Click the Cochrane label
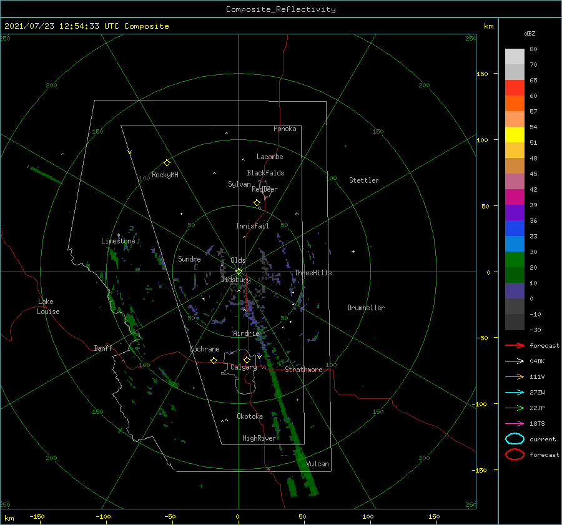The width and height of the screenshot is (562, 525). point(204,349)
